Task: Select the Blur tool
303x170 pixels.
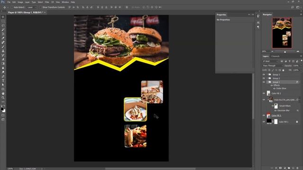Action: [3, 68]
